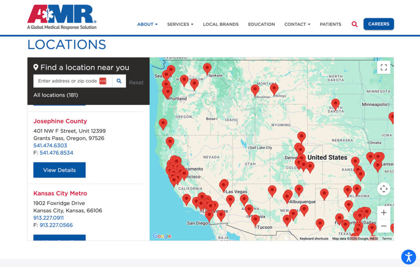This screenshot has width=420, height=267.
Task: Click All locations (181) text
Action: (56, 95)
